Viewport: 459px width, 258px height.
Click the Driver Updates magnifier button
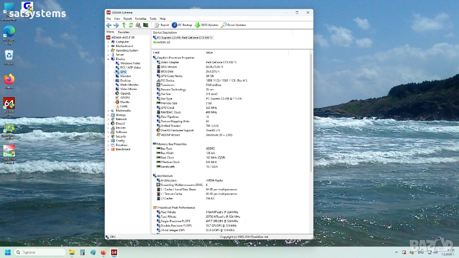point(233,25)
